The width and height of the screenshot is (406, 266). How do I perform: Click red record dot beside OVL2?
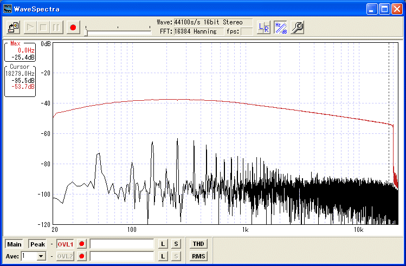click(x=82, y=256)
